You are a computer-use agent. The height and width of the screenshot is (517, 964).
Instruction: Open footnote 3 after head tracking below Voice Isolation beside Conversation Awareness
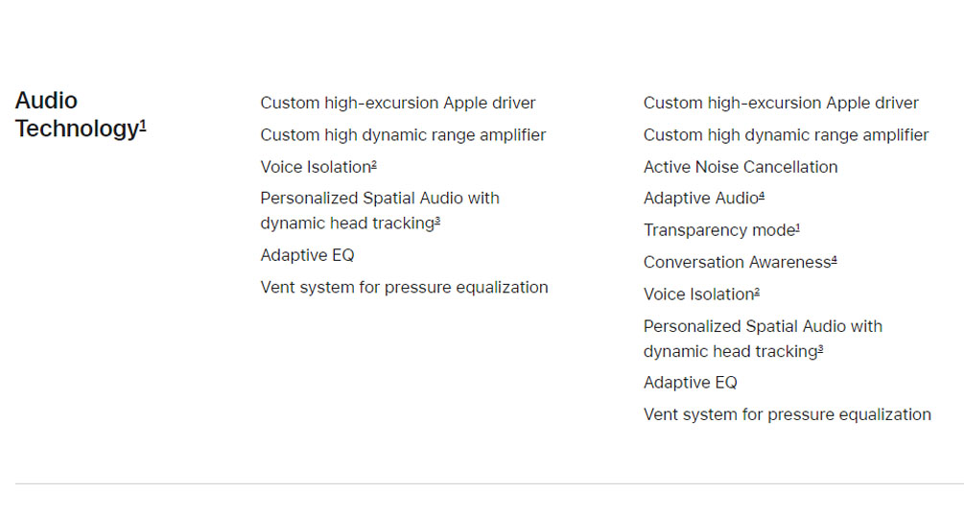820,349
